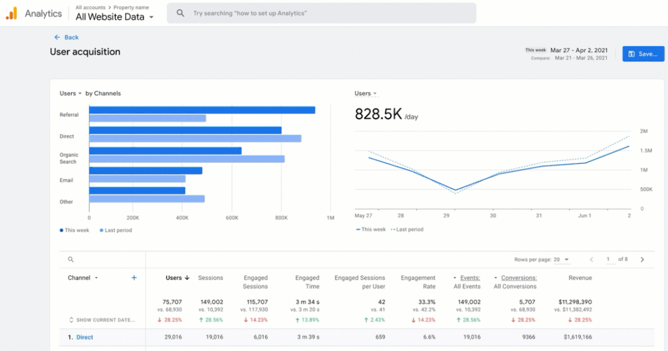This screenshot has width=668, height=351.
Task: Click the Save button
Action: [x=643, y=54]
